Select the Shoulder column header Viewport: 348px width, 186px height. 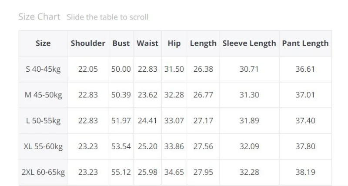[88, 43]
